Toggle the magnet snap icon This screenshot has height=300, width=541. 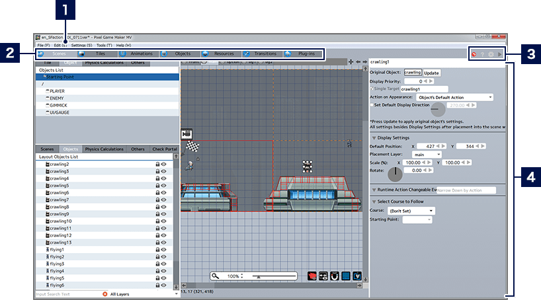[335, 276]
